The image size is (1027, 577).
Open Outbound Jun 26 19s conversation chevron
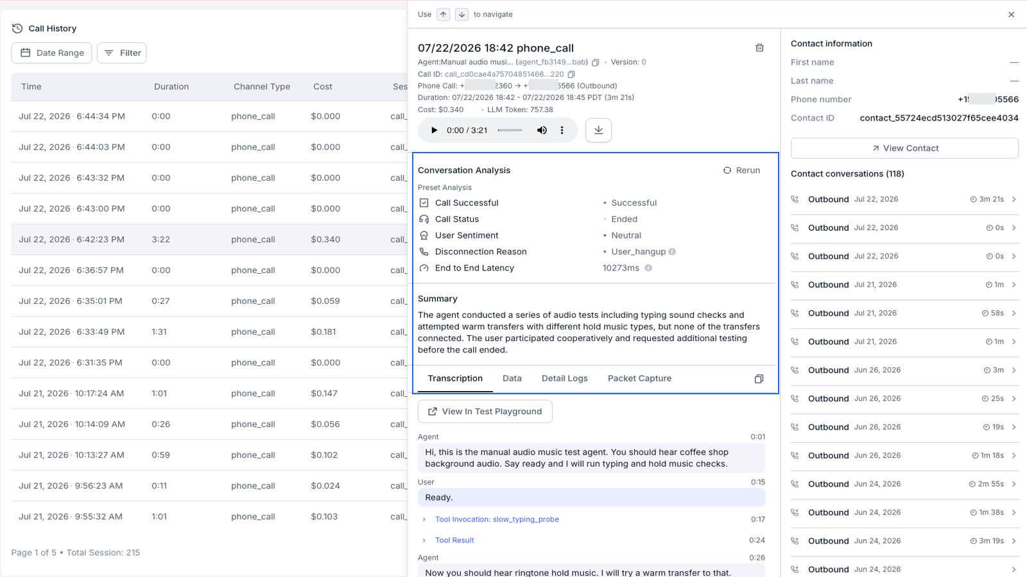pyautogui.click(x=1014, y=427)
